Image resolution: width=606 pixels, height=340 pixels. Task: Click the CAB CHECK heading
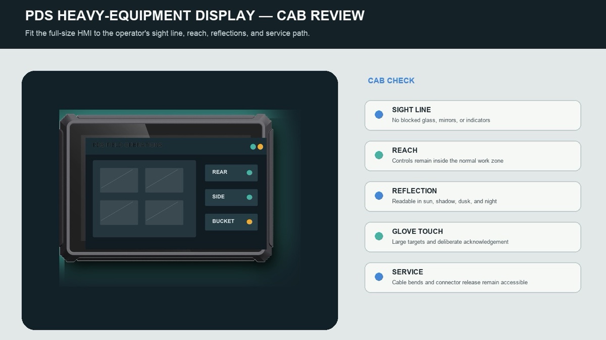pyautogui.click(x=391, y=81)
